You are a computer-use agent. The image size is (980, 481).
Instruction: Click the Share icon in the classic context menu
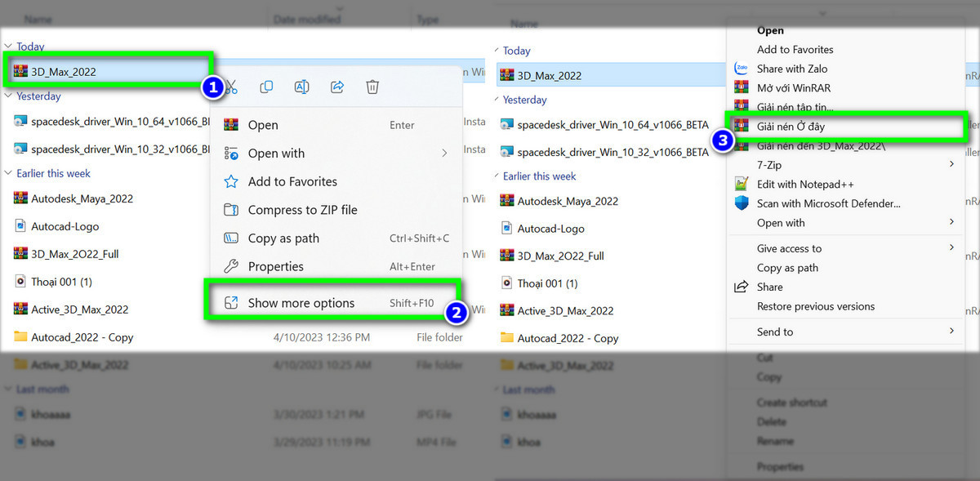[x=742, y=287]
